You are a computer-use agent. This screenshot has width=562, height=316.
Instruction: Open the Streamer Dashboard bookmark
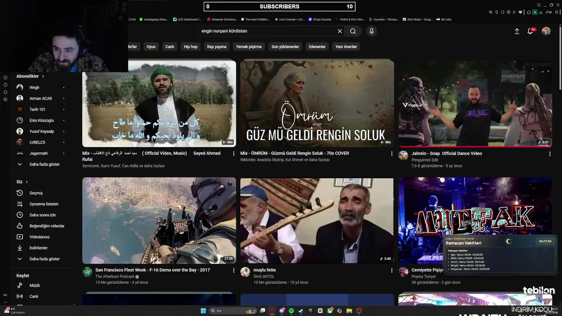click(222, 19)
